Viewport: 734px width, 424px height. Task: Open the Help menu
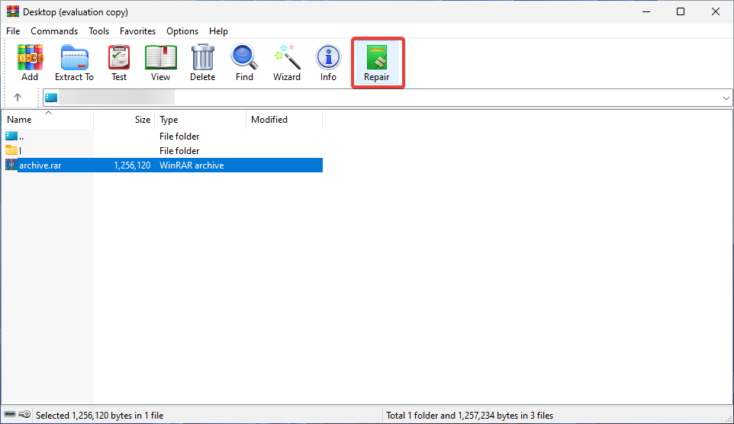219,31
